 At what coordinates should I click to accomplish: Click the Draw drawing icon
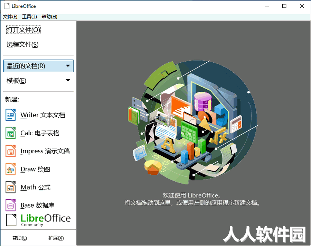tap(10, 169)
